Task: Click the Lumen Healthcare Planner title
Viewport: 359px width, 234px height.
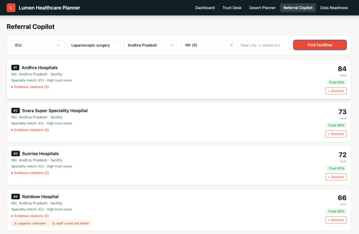Action: click(x=49, y=8)
